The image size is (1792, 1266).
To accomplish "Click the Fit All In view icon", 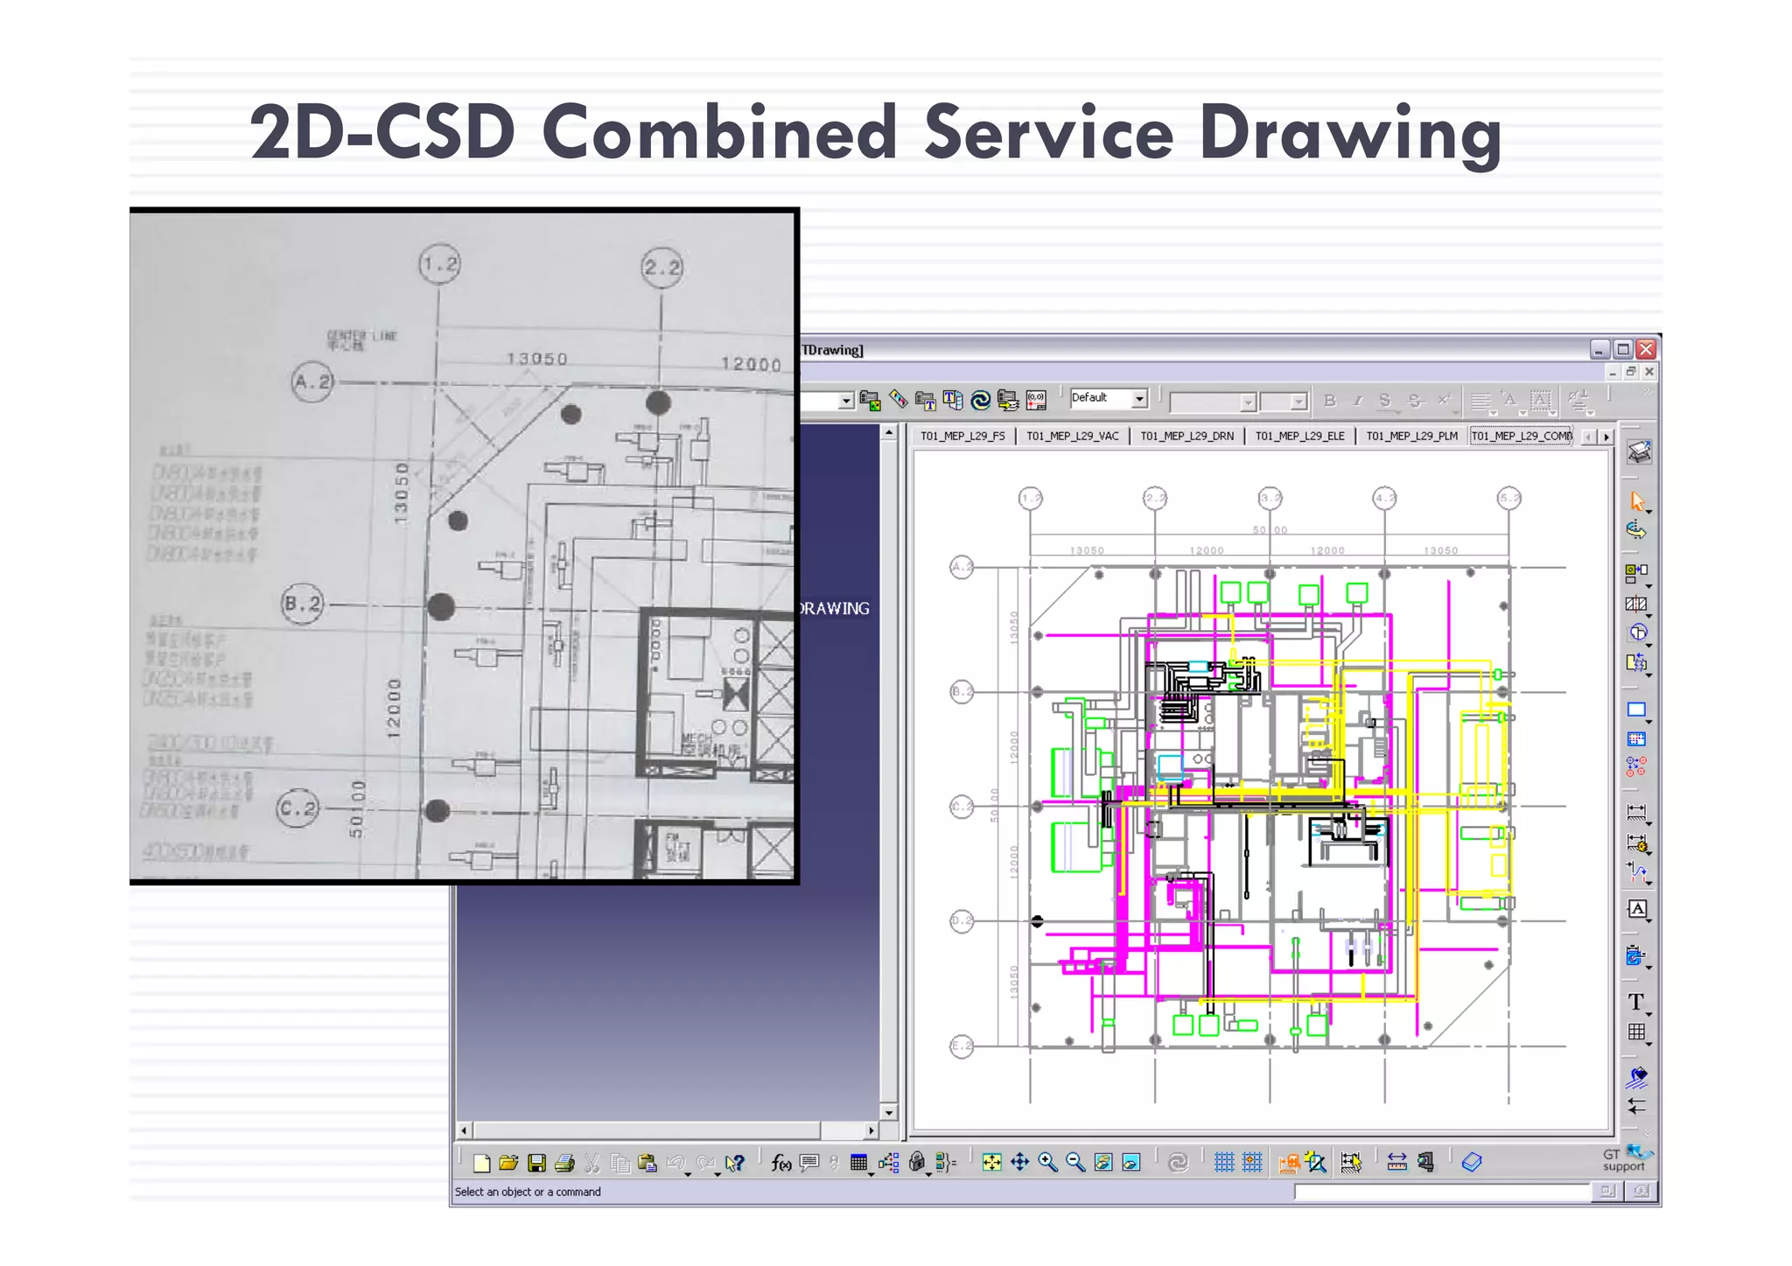I will [991, 1163].
